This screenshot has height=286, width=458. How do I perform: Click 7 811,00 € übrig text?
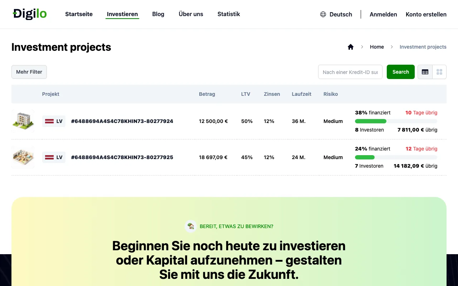click(x=418, y=130)
